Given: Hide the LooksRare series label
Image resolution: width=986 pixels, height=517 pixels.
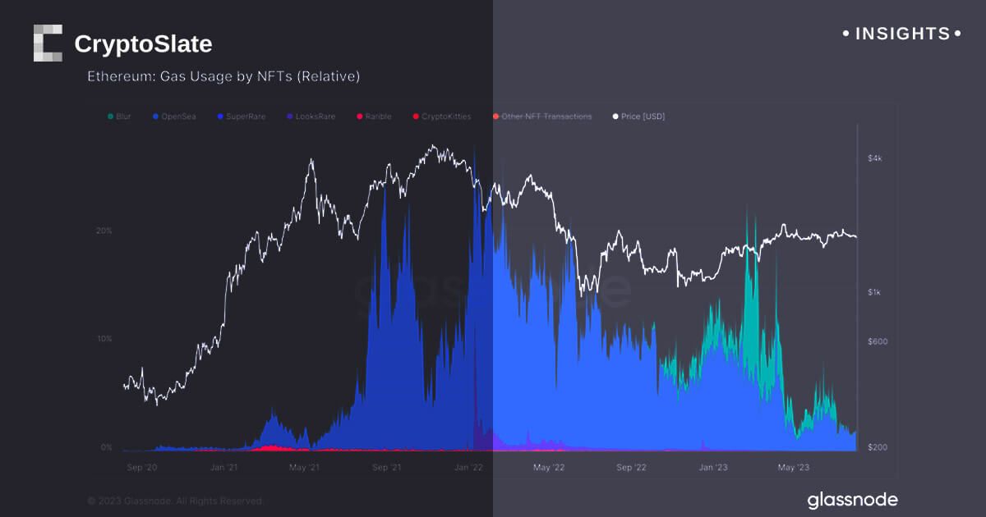Looking at the screenshot, I should (x=315, y=117).
